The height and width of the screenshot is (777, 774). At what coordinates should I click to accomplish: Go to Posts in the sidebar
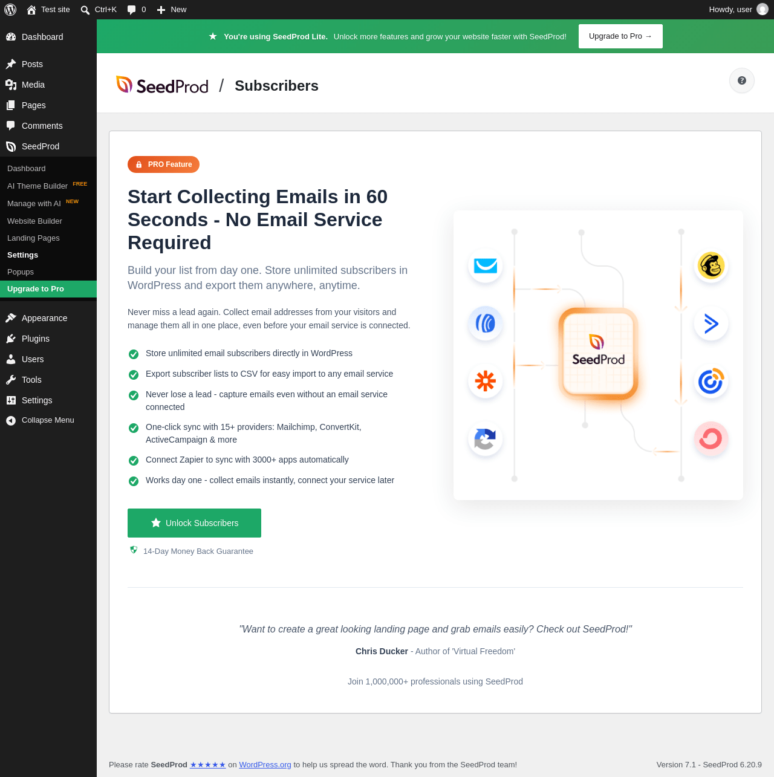(48, 64)
